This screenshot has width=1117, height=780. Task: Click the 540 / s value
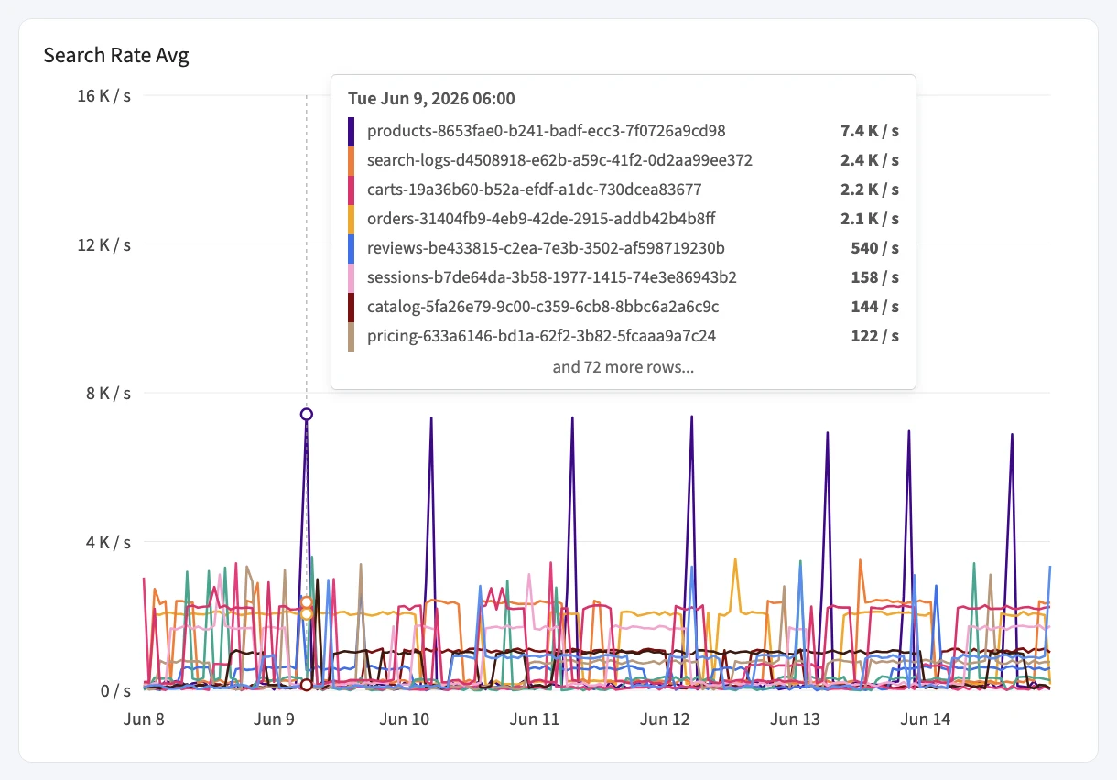point(875,248)
